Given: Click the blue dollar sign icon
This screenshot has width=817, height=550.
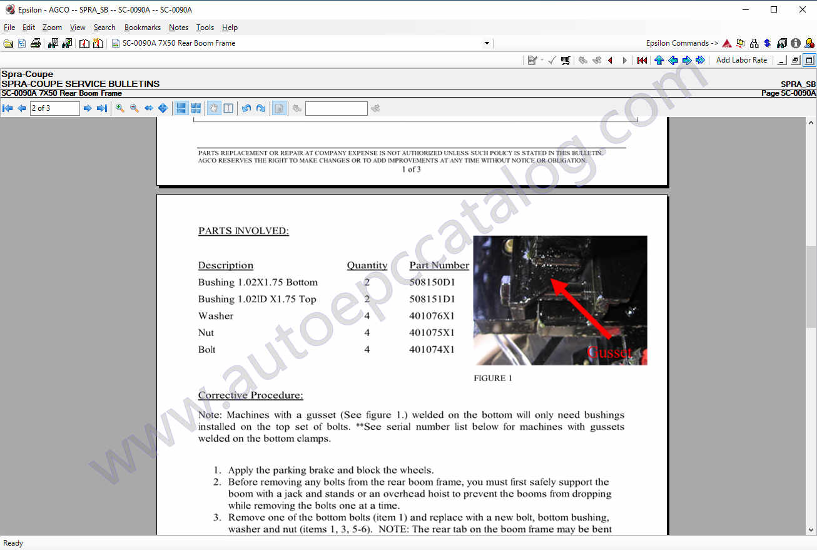Looking at the screenshot, I should (768, 43).
